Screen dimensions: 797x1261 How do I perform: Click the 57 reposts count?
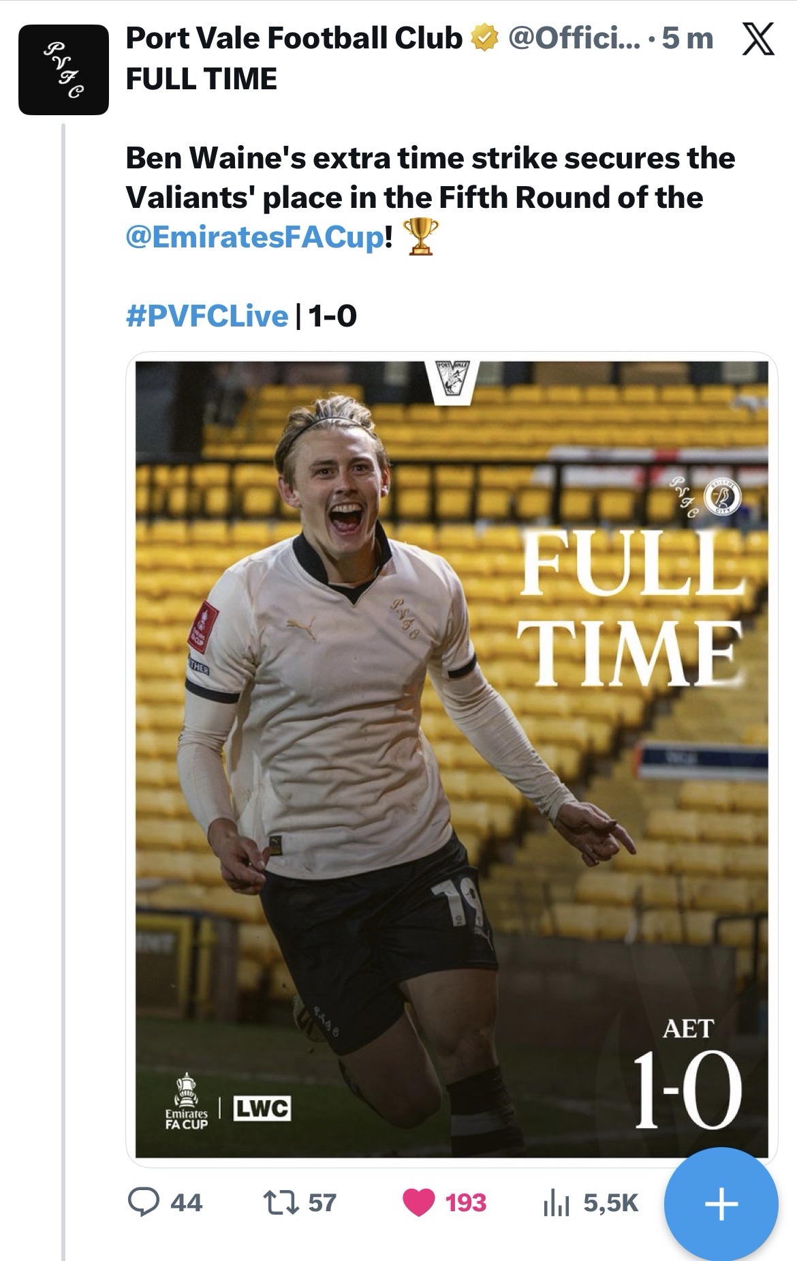pyautogui.click(x=322, y=1202)
